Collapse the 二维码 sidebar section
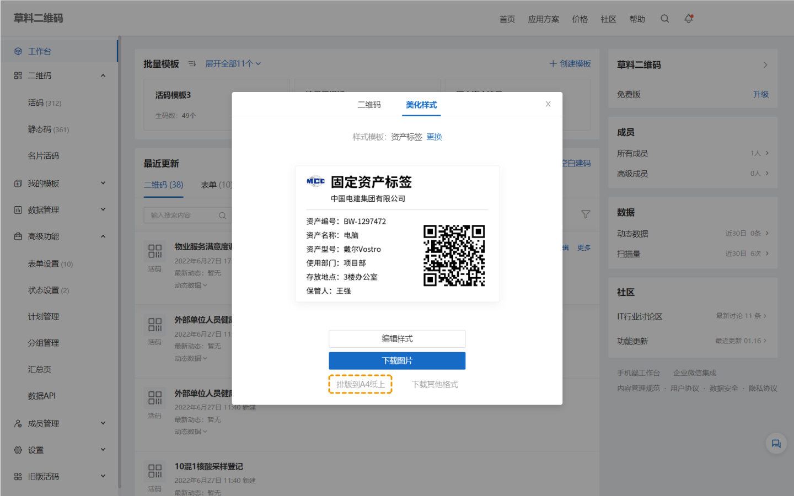 103,76
